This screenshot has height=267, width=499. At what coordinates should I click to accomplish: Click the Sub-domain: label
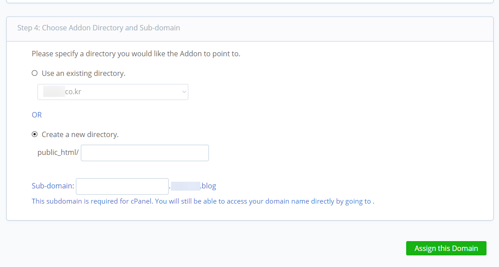click(x=53, y=186)
